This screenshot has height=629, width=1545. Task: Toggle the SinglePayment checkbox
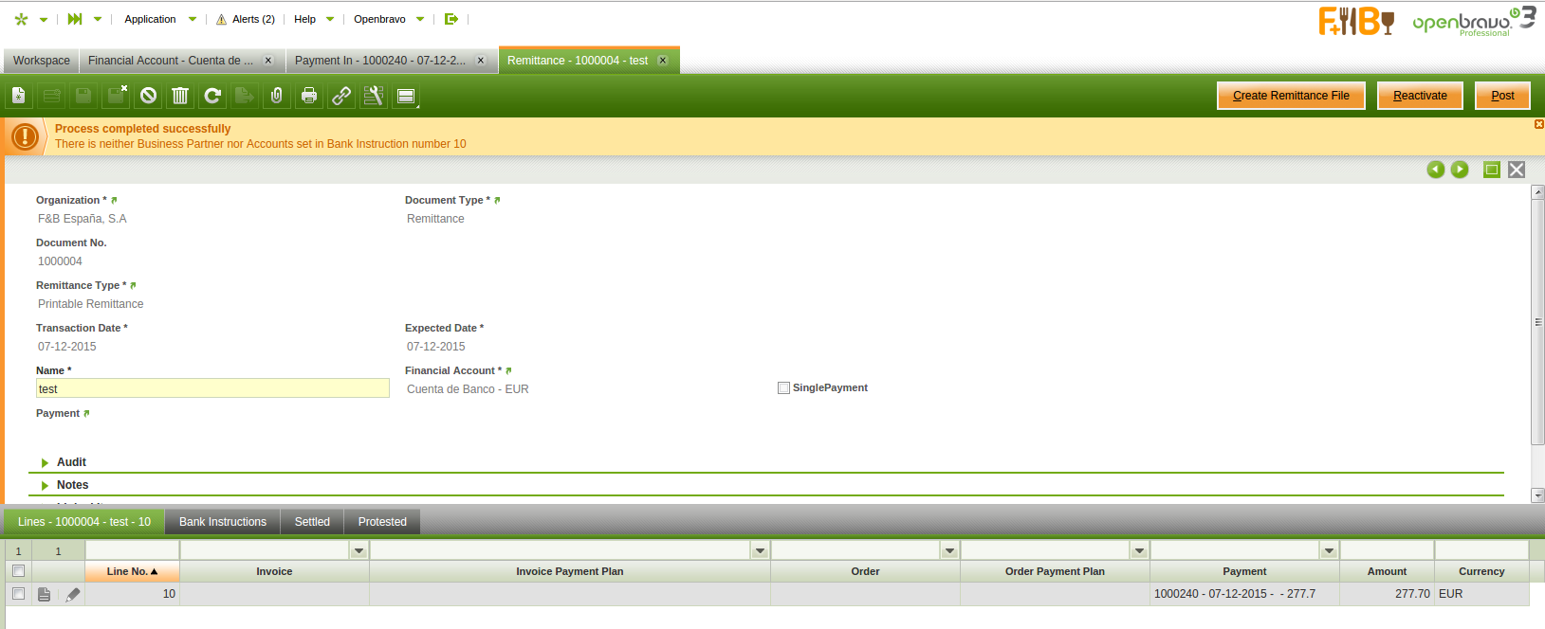click(783, 387)
